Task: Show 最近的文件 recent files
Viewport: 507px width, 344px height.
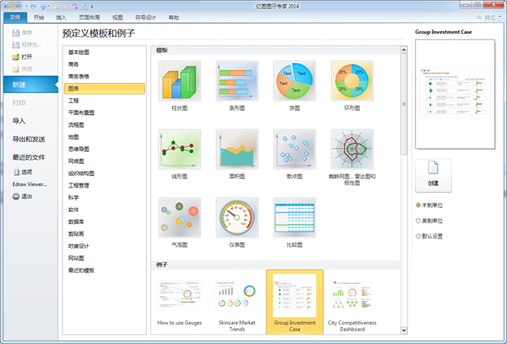Action: tap(30, 157)
